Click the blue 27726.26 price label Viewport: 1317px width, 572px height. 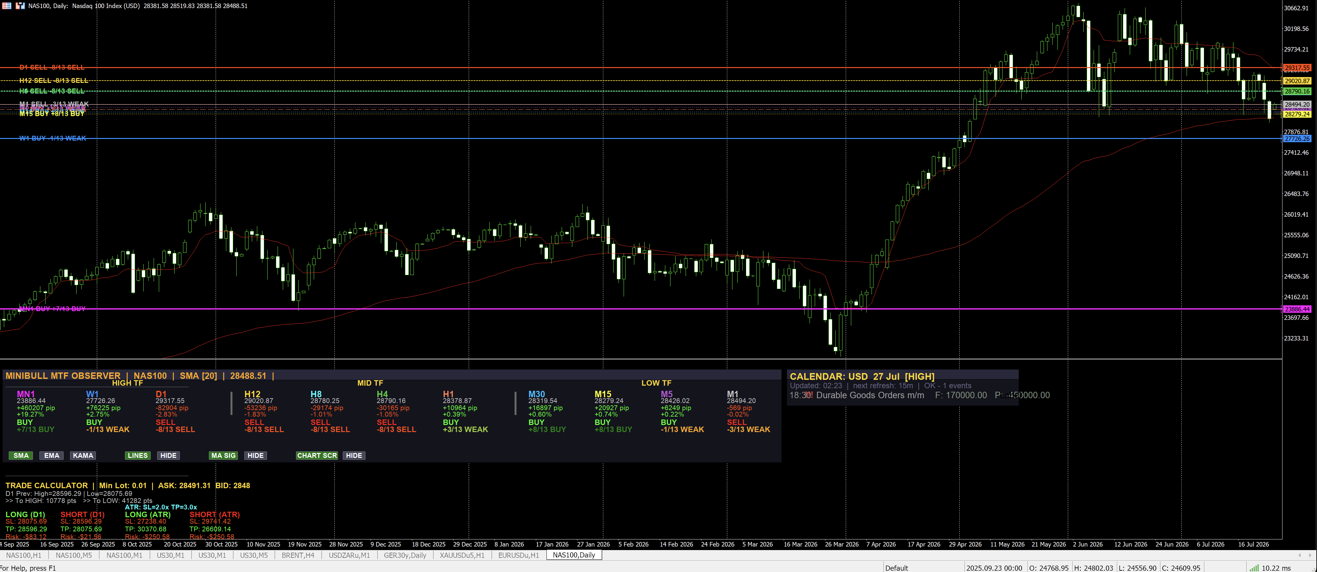click(x=1297, y=139)
